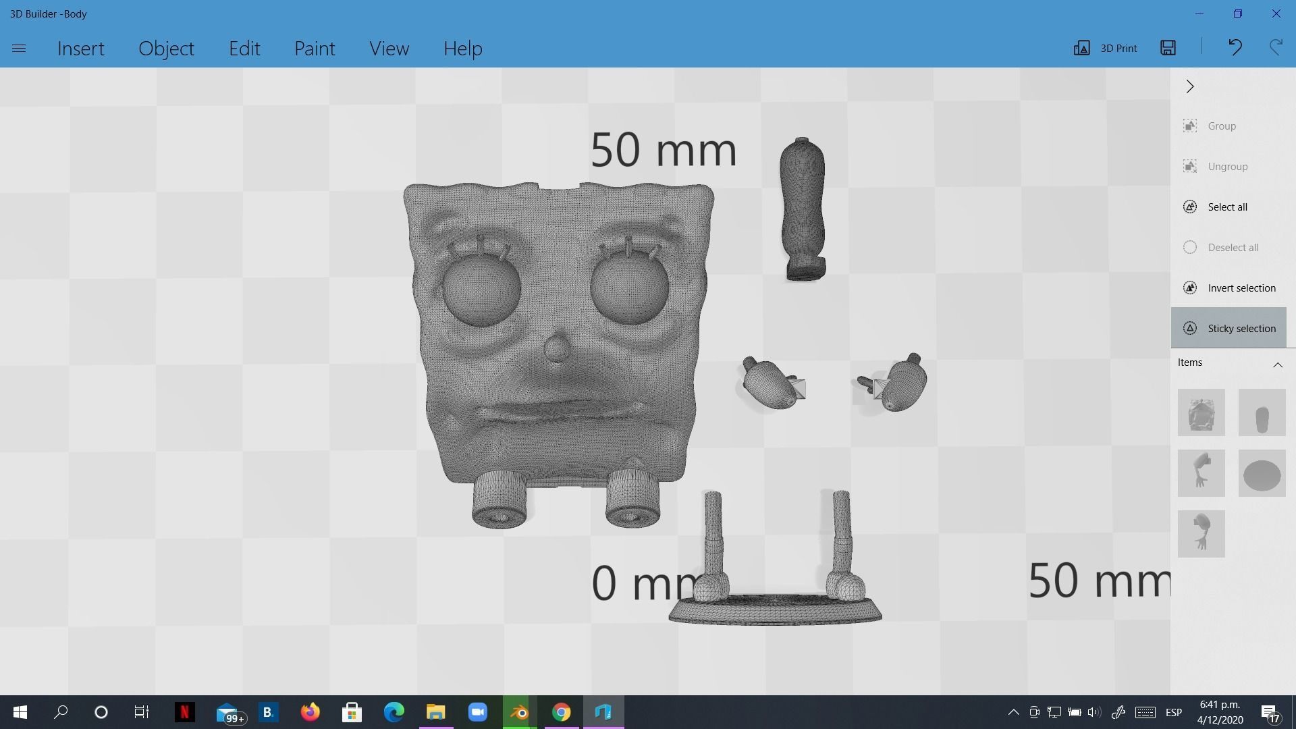
Task: Launch Microsoft Edge from taskbar
Action: click(394, 712)
